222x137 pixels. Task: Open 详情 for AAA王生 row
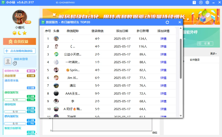pos(163,93)
